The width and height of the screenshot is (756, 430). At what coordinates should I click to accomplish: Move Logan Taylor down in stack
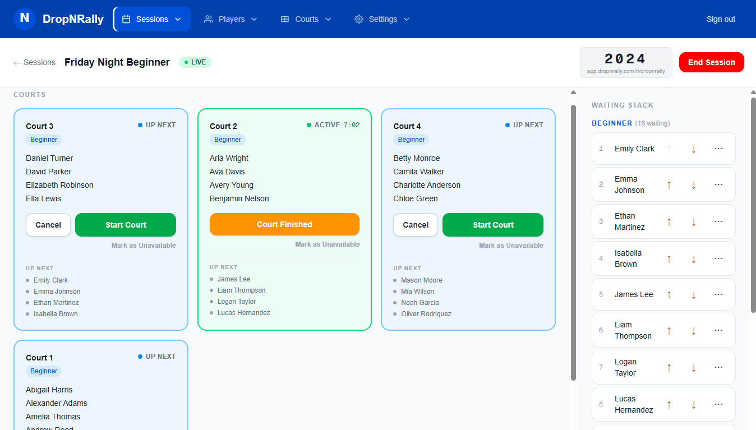point(694,368)
